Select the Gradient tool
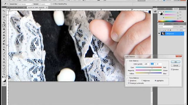This screenshot has width=188, height=105. pos(4,44)
